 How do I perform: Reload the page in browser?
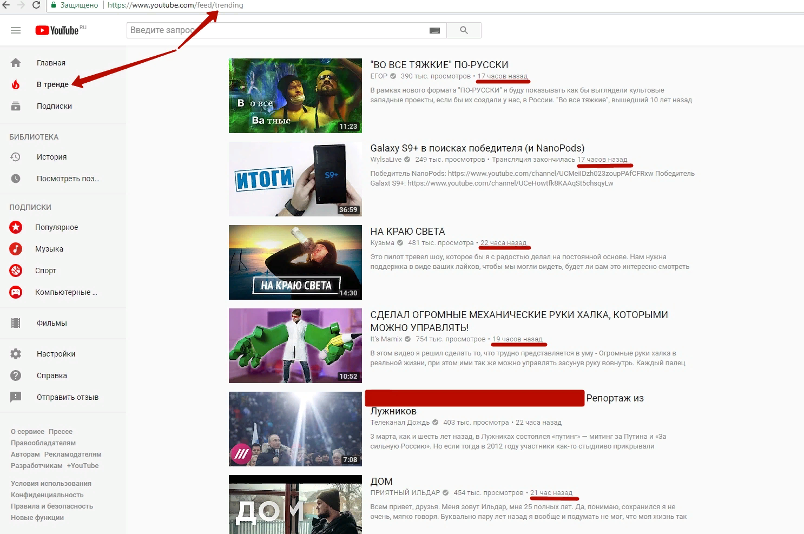[36, 5]
